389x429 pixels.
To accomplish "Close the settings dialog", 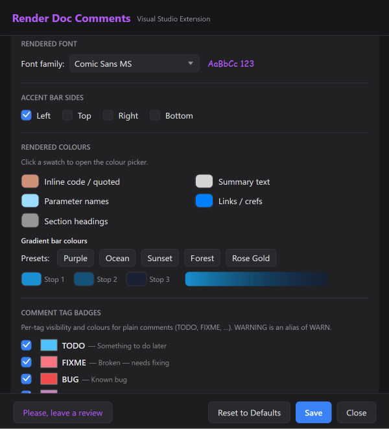I will [x=357, y=412].
